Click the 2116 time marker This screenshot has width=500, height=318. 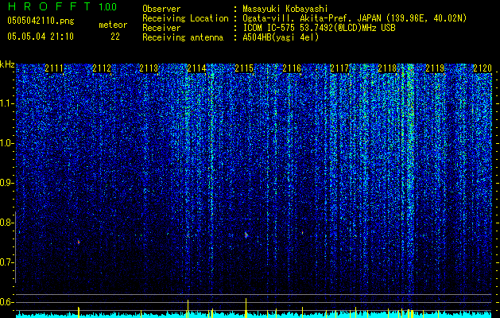(x=292, y=68)
